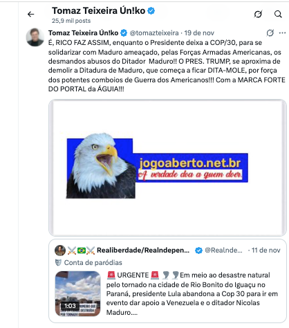
Task: Open the quoted URGENTE post text
Action: pyautogui.click(x=192, y=293)
